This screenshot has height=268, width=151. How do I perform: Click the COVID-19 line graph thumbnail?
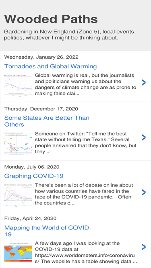[18, 195]
